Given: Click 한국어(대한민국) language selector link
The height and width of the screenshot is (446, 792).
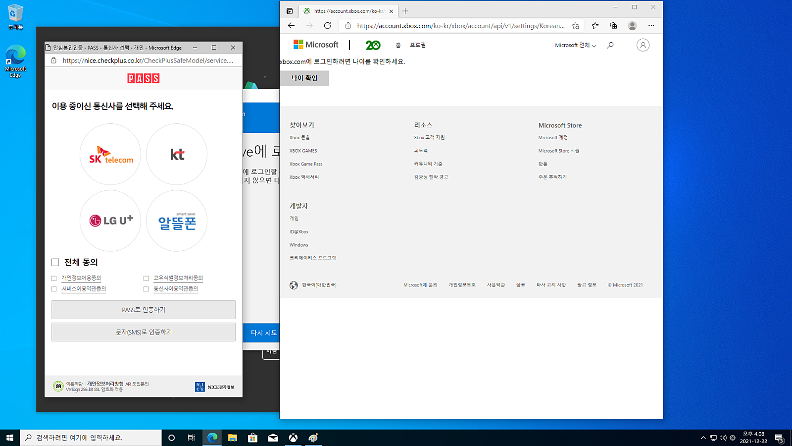Looking at the screenshot, I should coord(319,285).
